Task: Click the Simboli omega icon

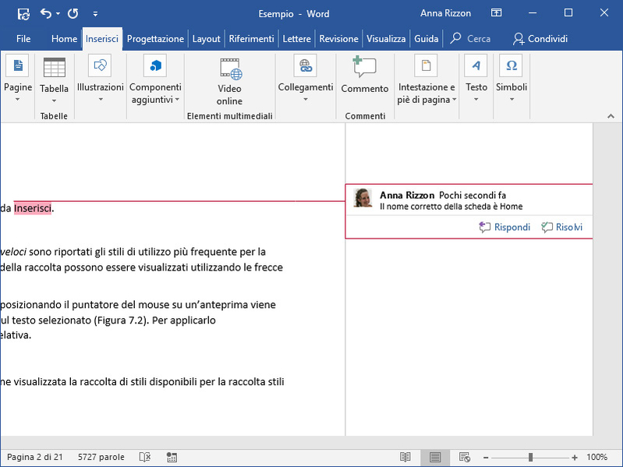Action: (x=511, y=65)
